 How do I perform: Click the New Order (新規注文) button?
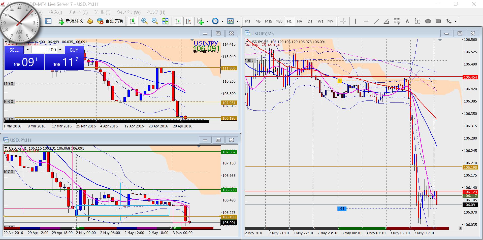71,21
